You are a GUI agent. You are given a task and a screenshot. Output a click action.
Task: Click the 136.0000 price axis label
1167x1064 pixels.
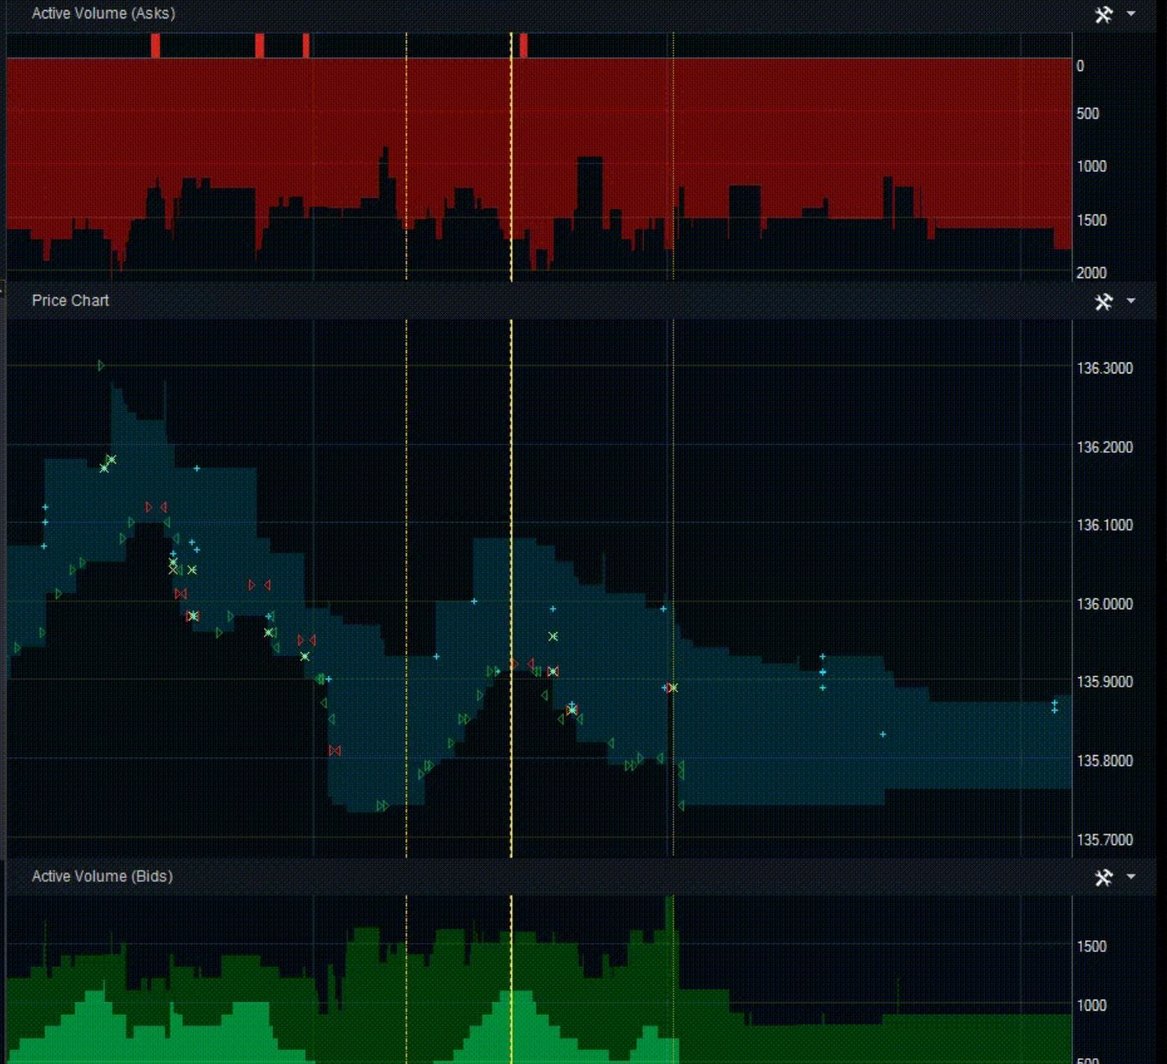[x=1104, y=604]
